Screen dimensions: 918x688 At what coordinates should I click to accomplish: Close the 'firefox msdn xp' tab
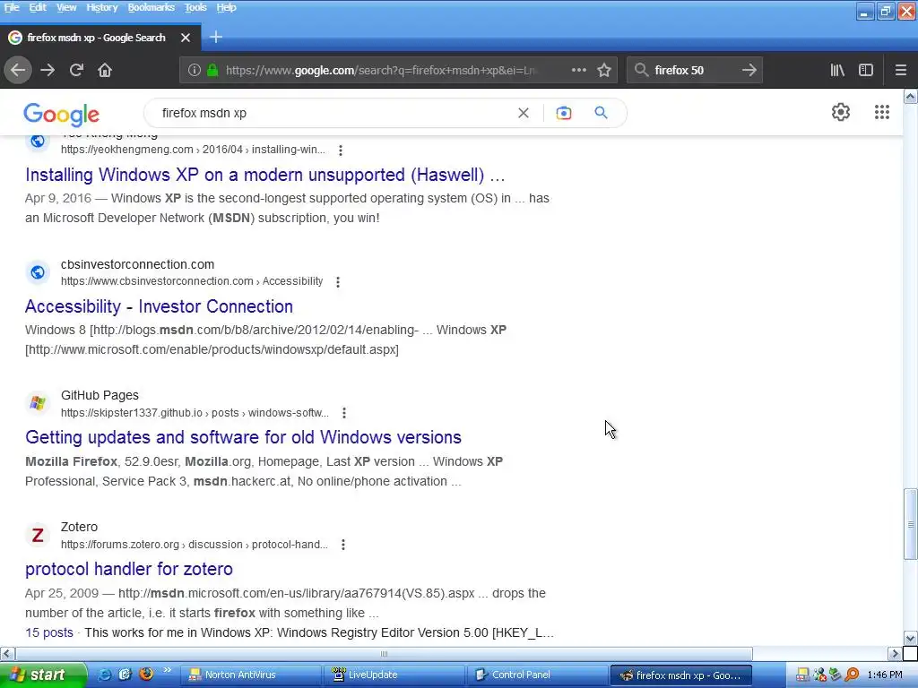186,38
